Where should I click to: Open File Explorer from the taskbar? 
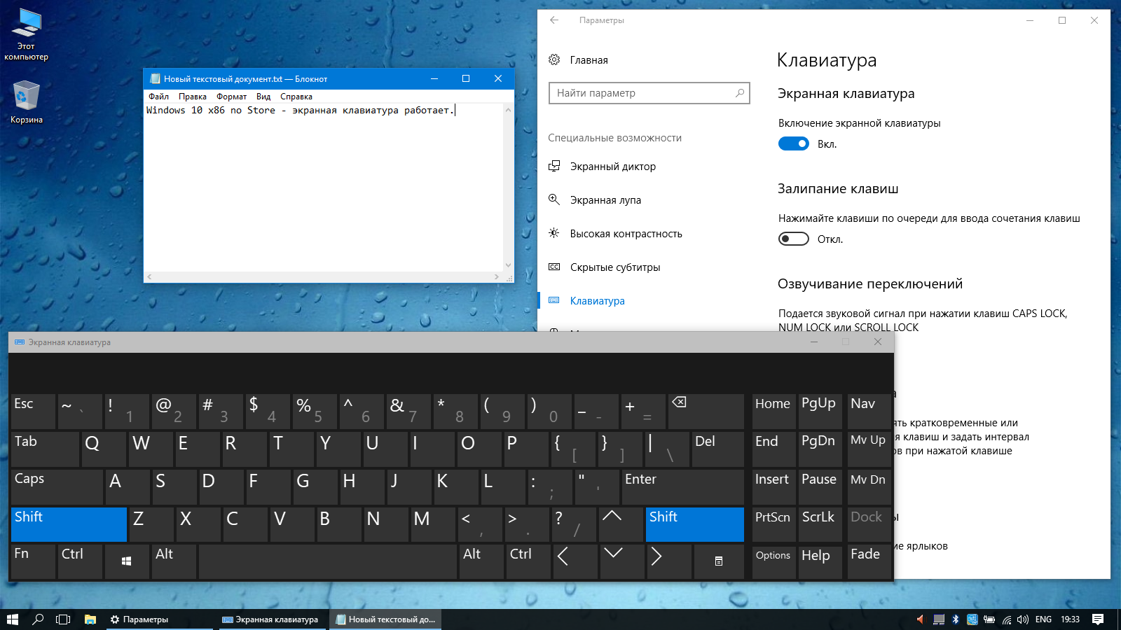click(x=90, y=619)
